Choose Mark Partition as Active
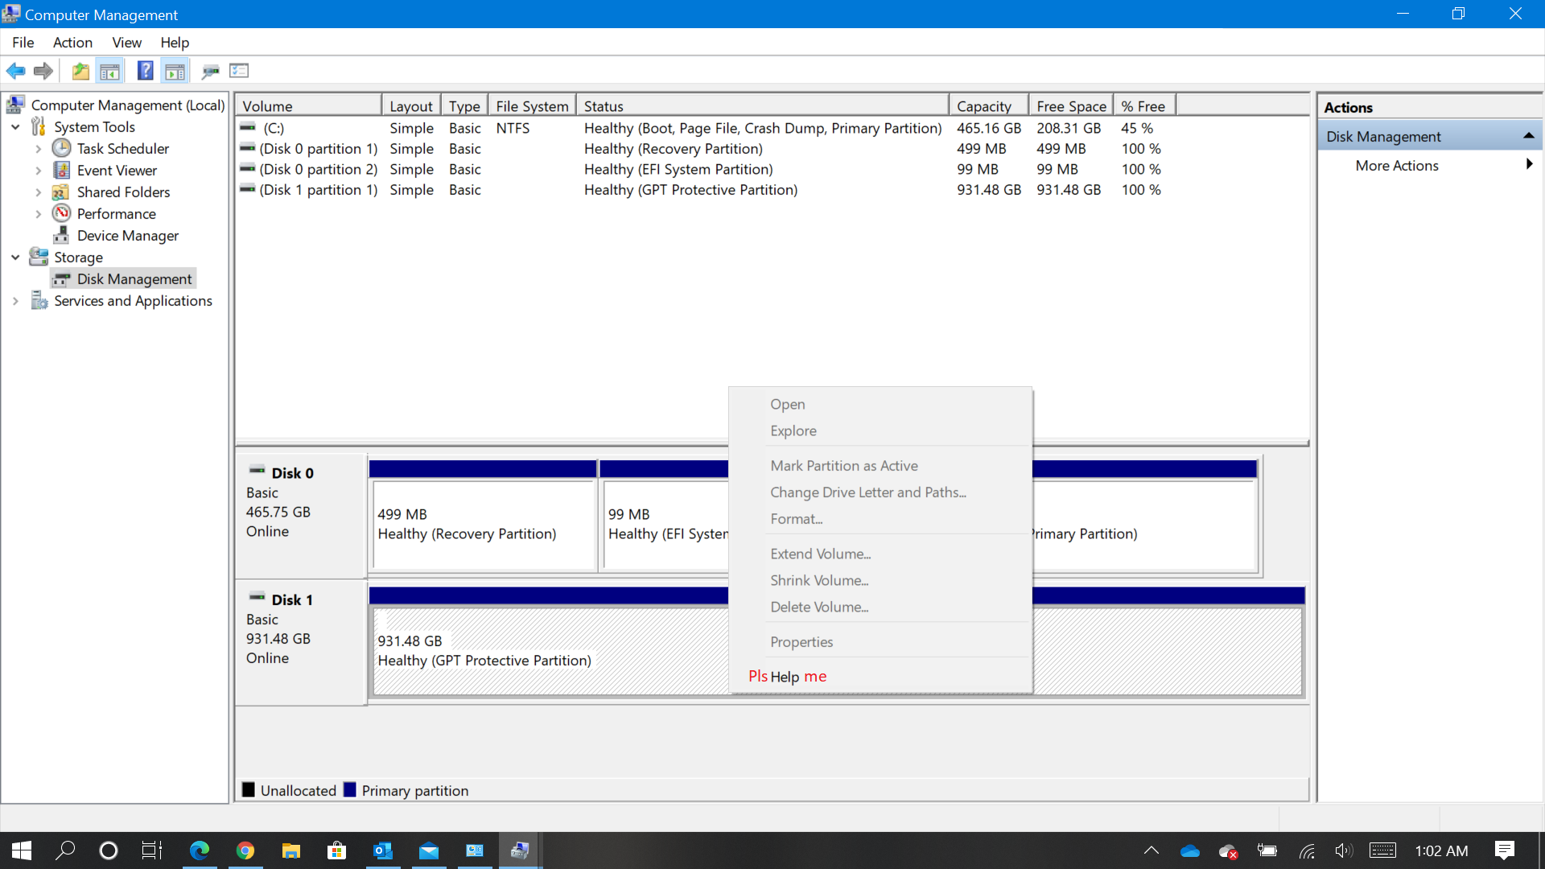Image resolution: width=1545 pixels, height=869 pixels. pos(880,465)
